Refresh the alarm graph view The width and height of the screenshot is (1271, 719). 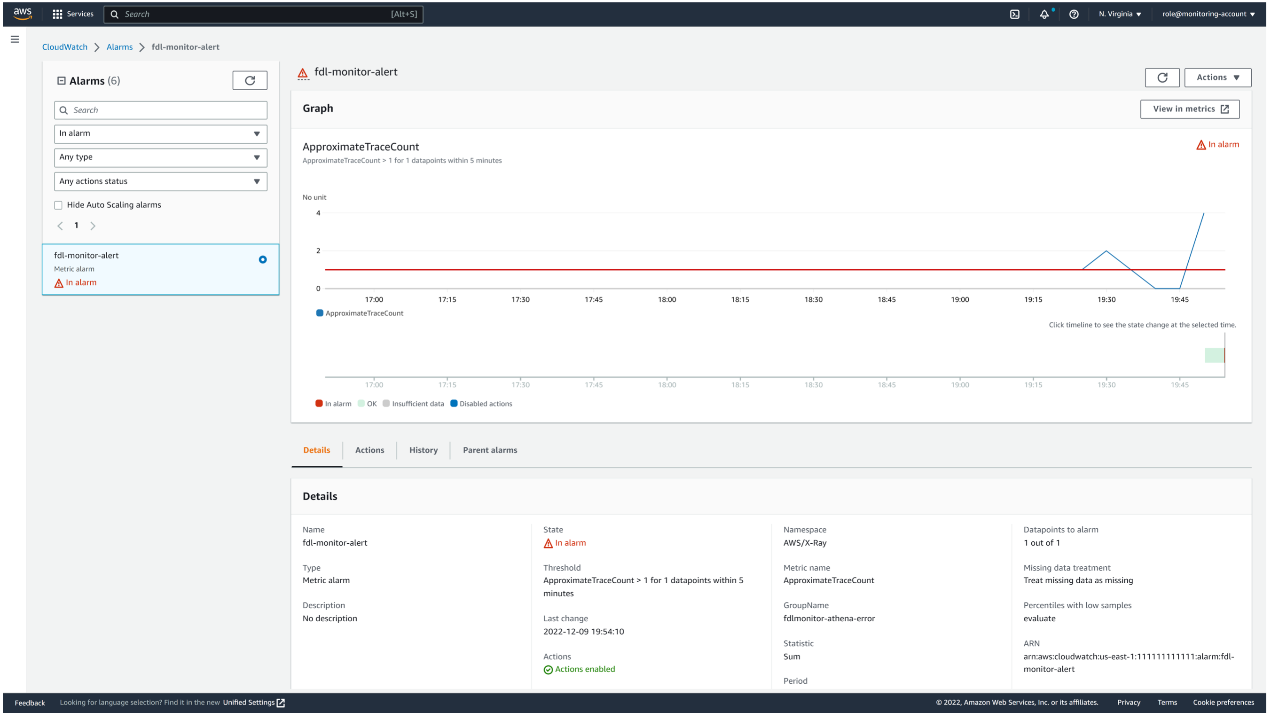[x=1162, y=77]
